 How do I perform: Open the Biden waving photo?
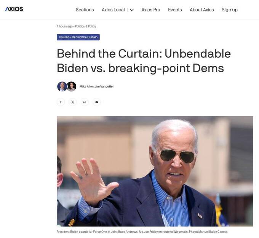pos(155,171)
